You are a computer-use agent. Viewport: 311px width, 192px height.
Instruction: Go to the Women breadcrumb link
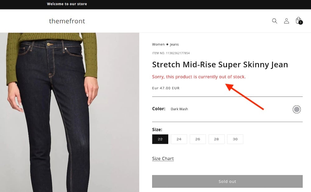(158, 44)
